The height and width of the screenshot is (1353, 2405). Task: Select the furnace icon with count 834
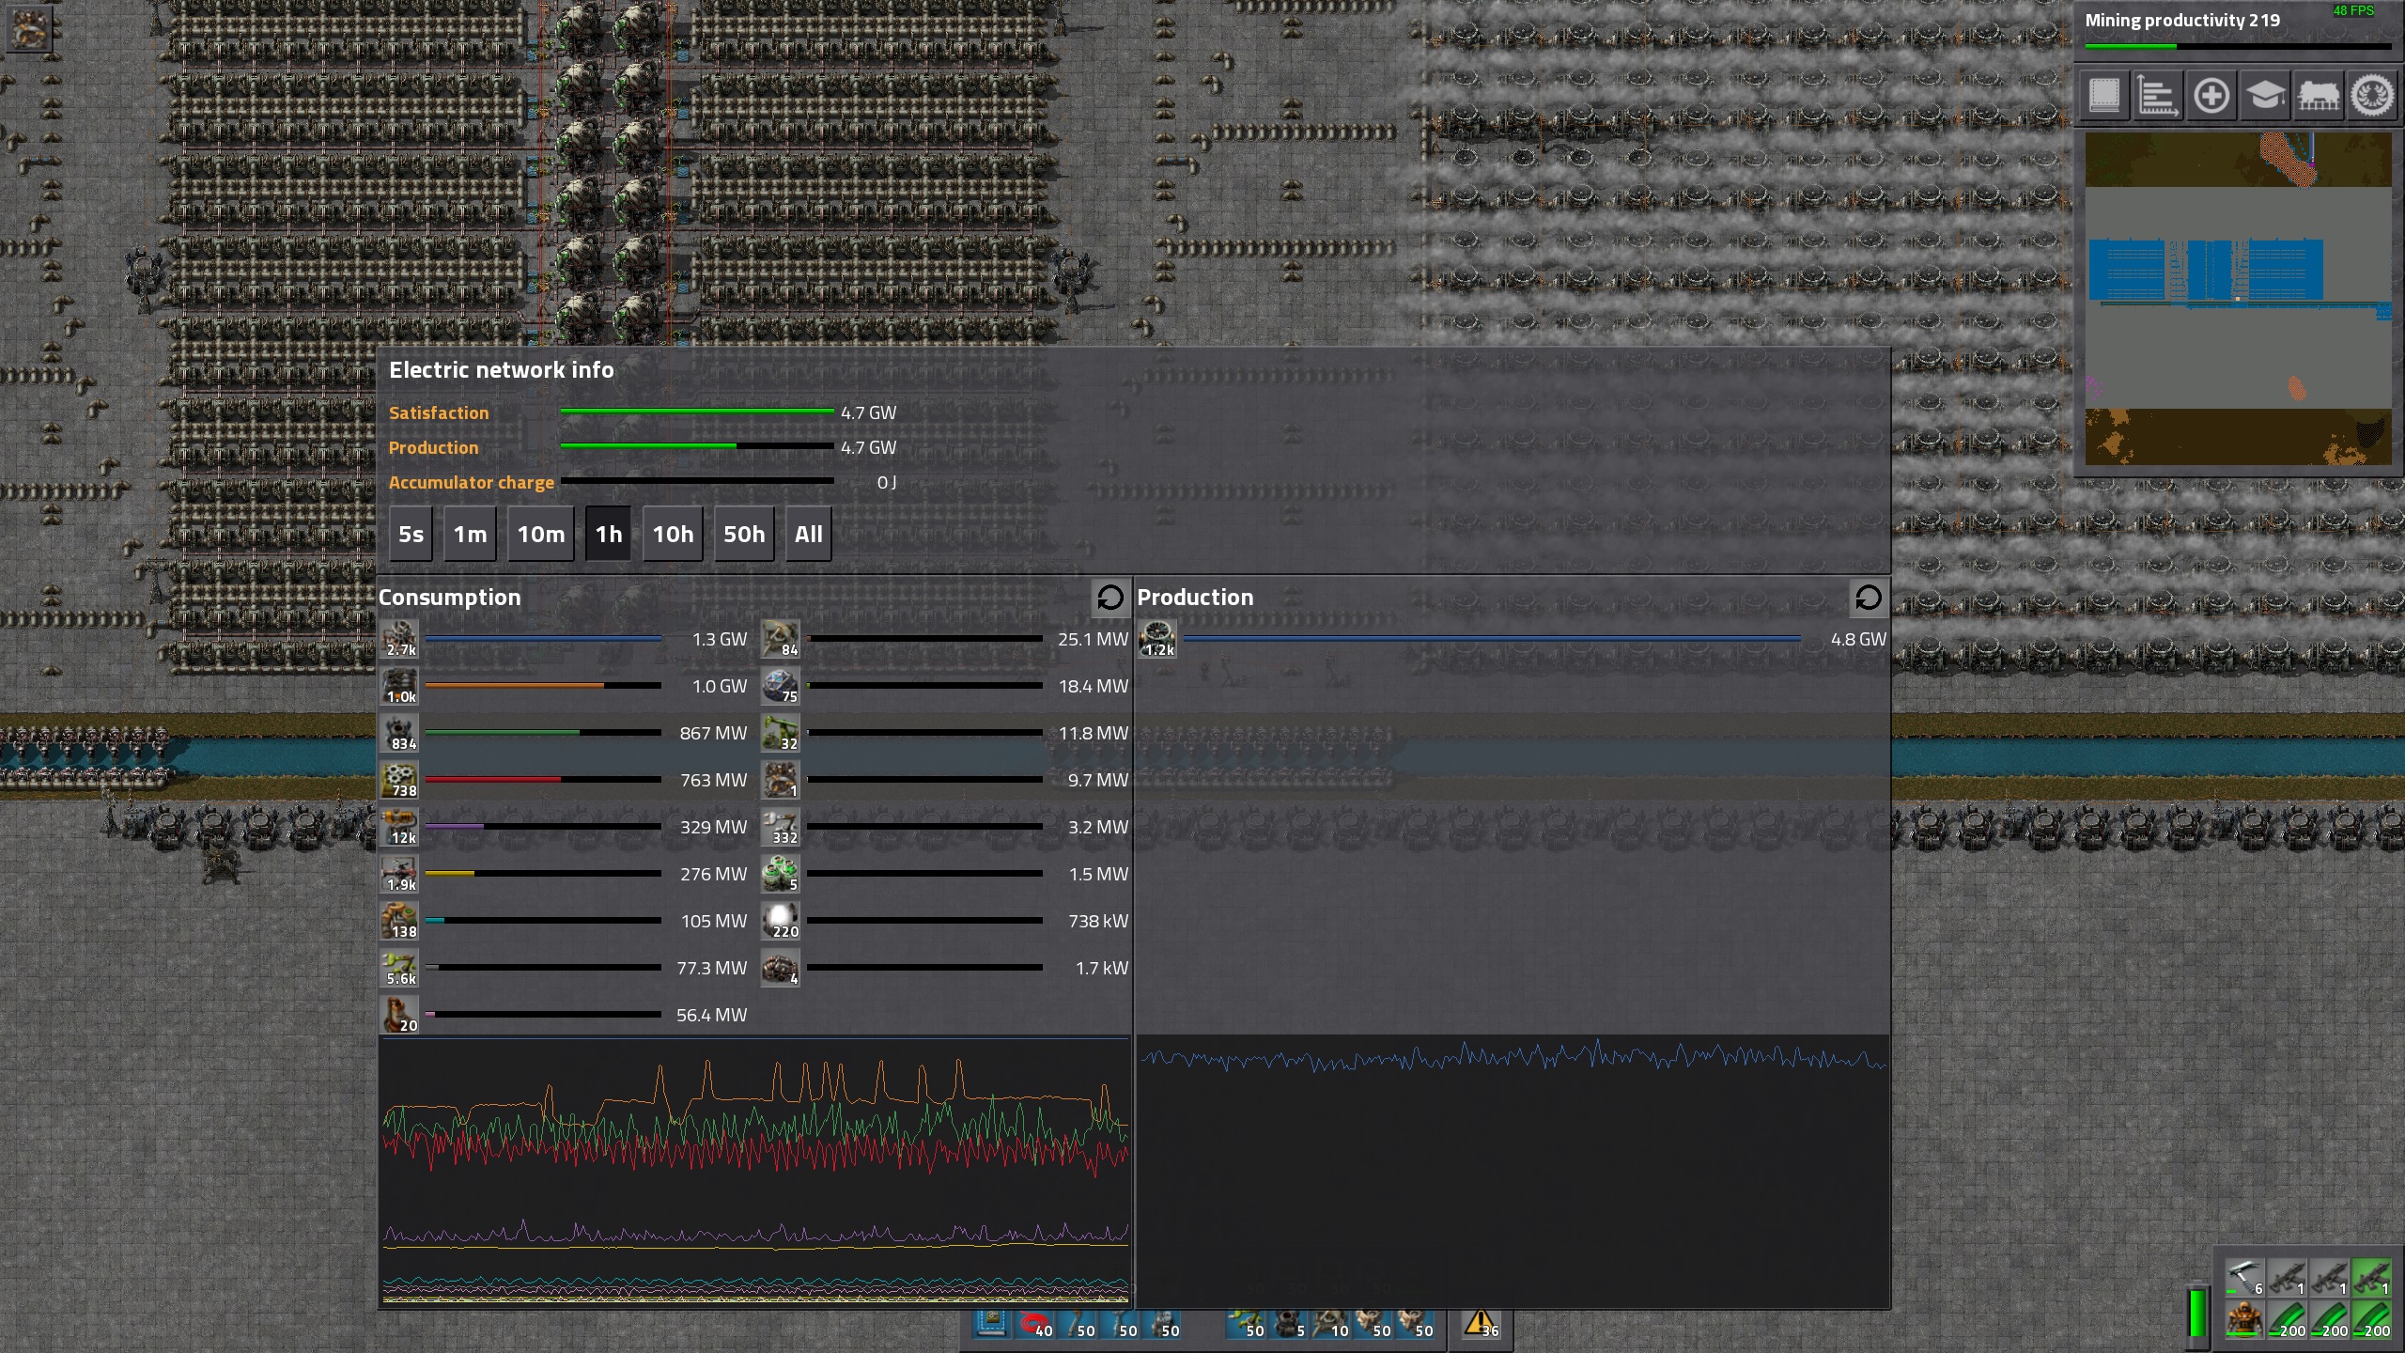[400, 733]
